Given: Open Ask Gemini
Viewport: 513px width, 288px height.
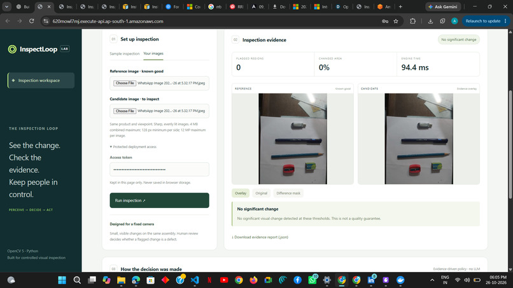Looking at the screenshot, I should pyautogui.click(x=443, y=6).
